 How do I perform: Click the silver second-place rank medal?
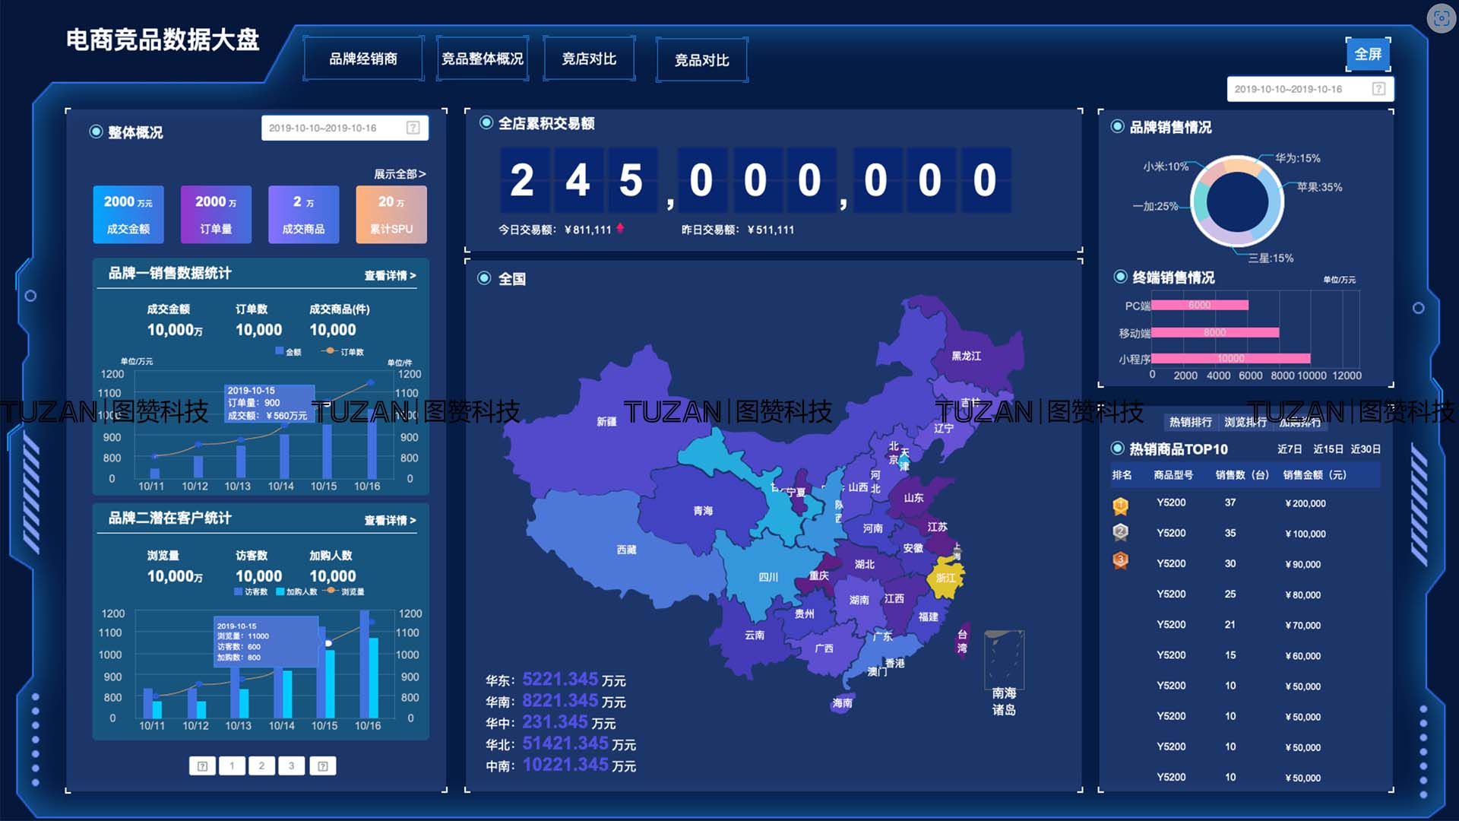[x=1120, y=532]
